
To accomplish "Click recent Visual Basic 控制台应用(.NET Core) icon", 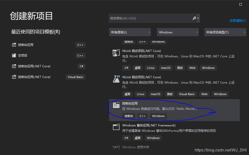I will (14, 77).
